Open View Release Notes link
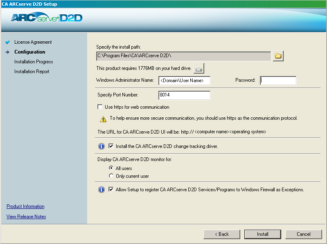 26,217
